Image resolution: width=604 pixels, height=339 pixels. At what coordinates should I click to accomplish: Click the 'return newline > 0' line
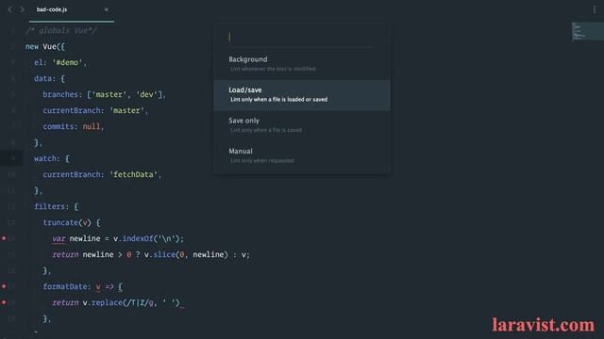[x=151, y=254]
